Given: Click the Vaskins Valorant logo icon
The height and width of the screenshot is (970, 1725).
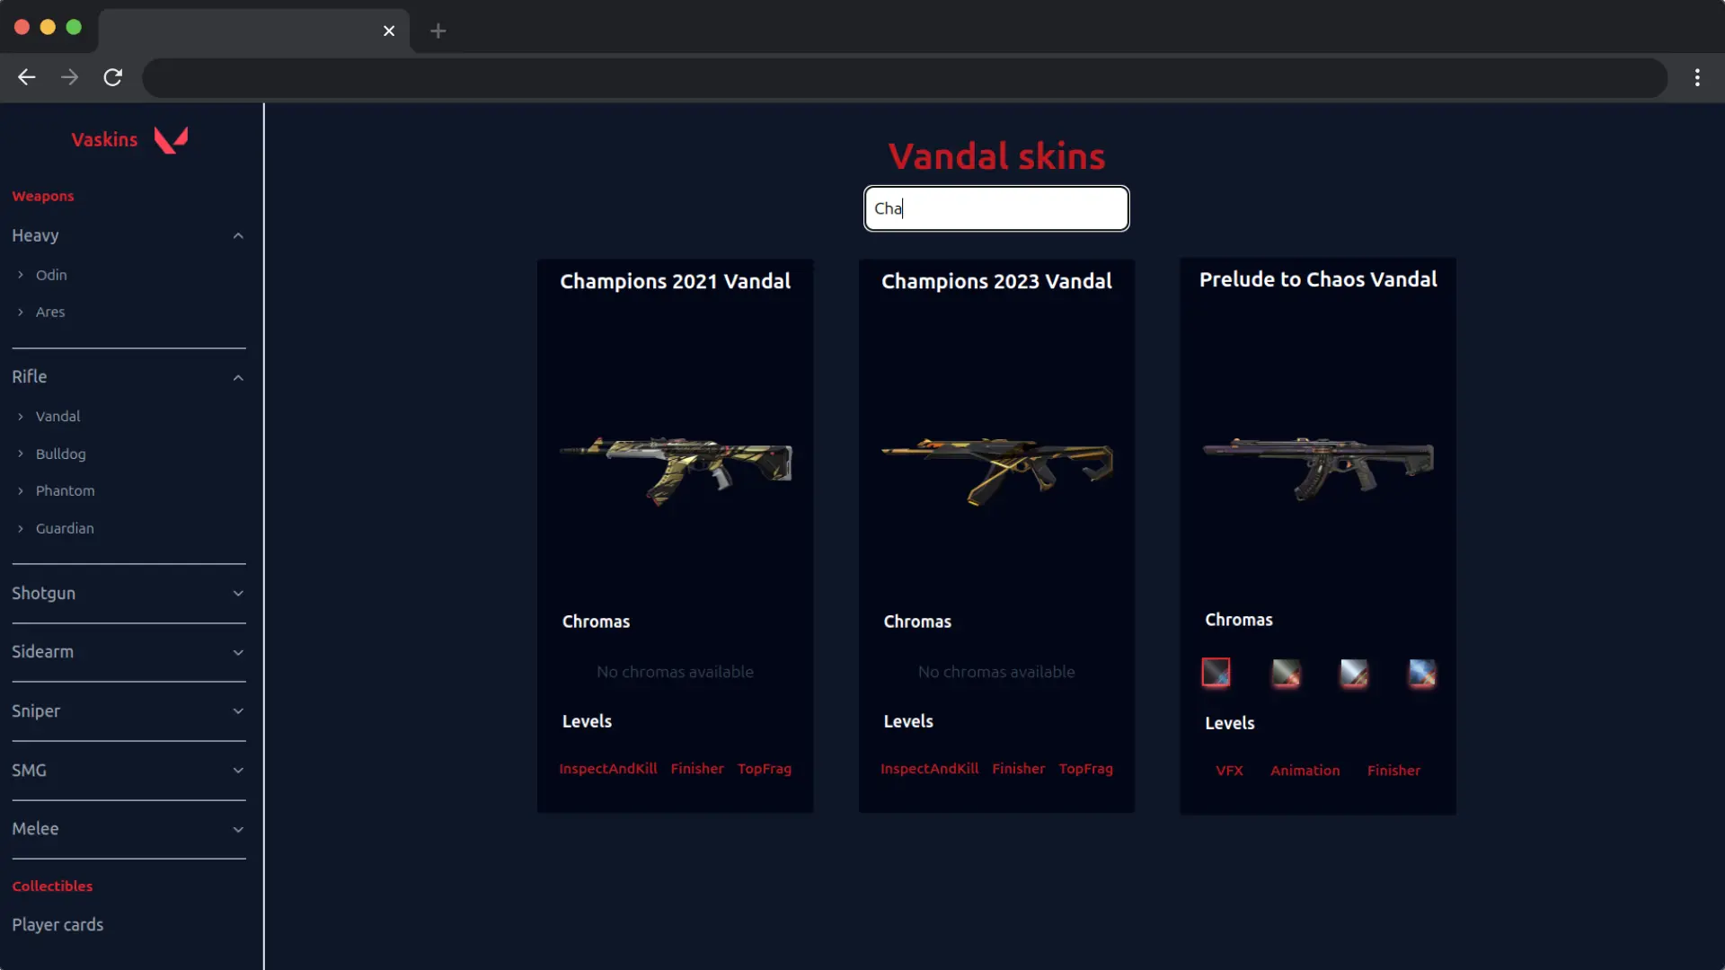Looking at the screenshot, I should point(171,139).
